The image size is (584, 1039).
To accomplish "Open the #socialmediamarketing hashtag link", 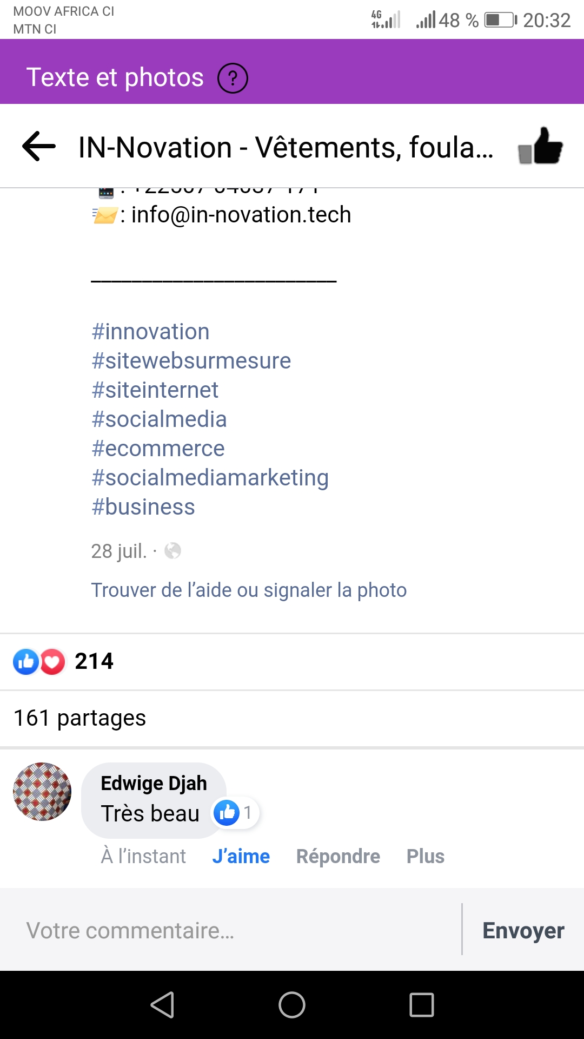I will tap(210, 478).
